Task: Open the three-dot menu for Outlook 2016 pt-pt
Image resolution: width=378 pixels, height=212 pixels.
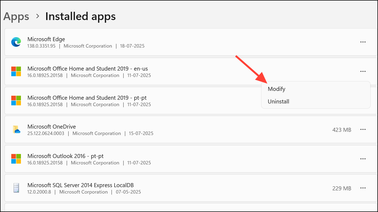Action: coord(363,159)
